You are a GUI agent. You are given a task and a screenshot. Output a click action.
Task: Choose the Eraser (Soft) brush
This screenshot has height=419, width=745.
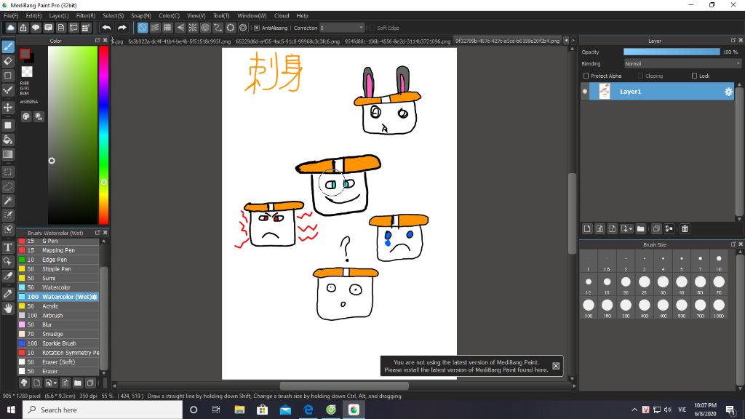point(58,362)
